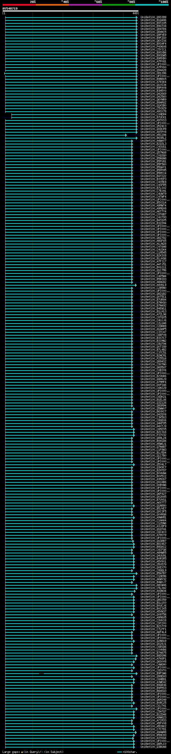This screenshot has height=754, width=171.
Task: Click hit label UniRef100_B7A875
Action: coord(153,653)
